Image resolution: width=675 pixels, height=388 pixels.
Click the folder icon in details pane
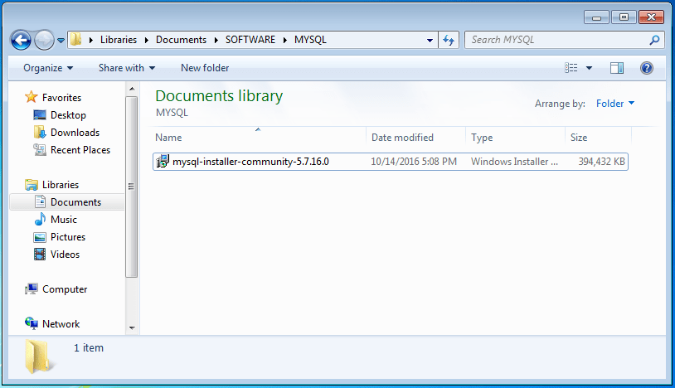pyautogui.click(x=38, y=356)
